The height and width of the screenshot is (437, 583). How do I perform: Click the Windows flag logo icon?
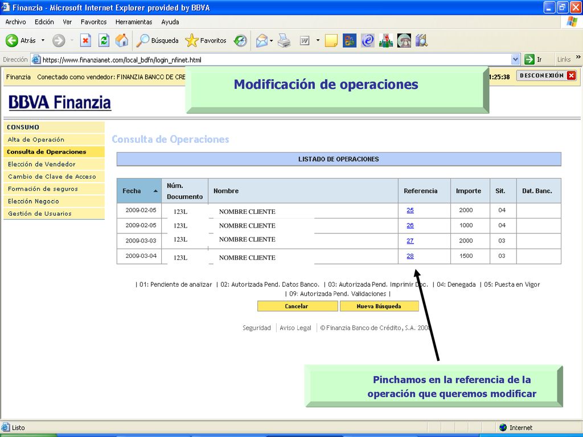point(572,22)
